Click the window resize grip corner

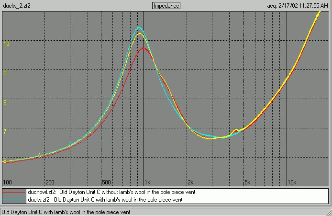pos(329,213)
